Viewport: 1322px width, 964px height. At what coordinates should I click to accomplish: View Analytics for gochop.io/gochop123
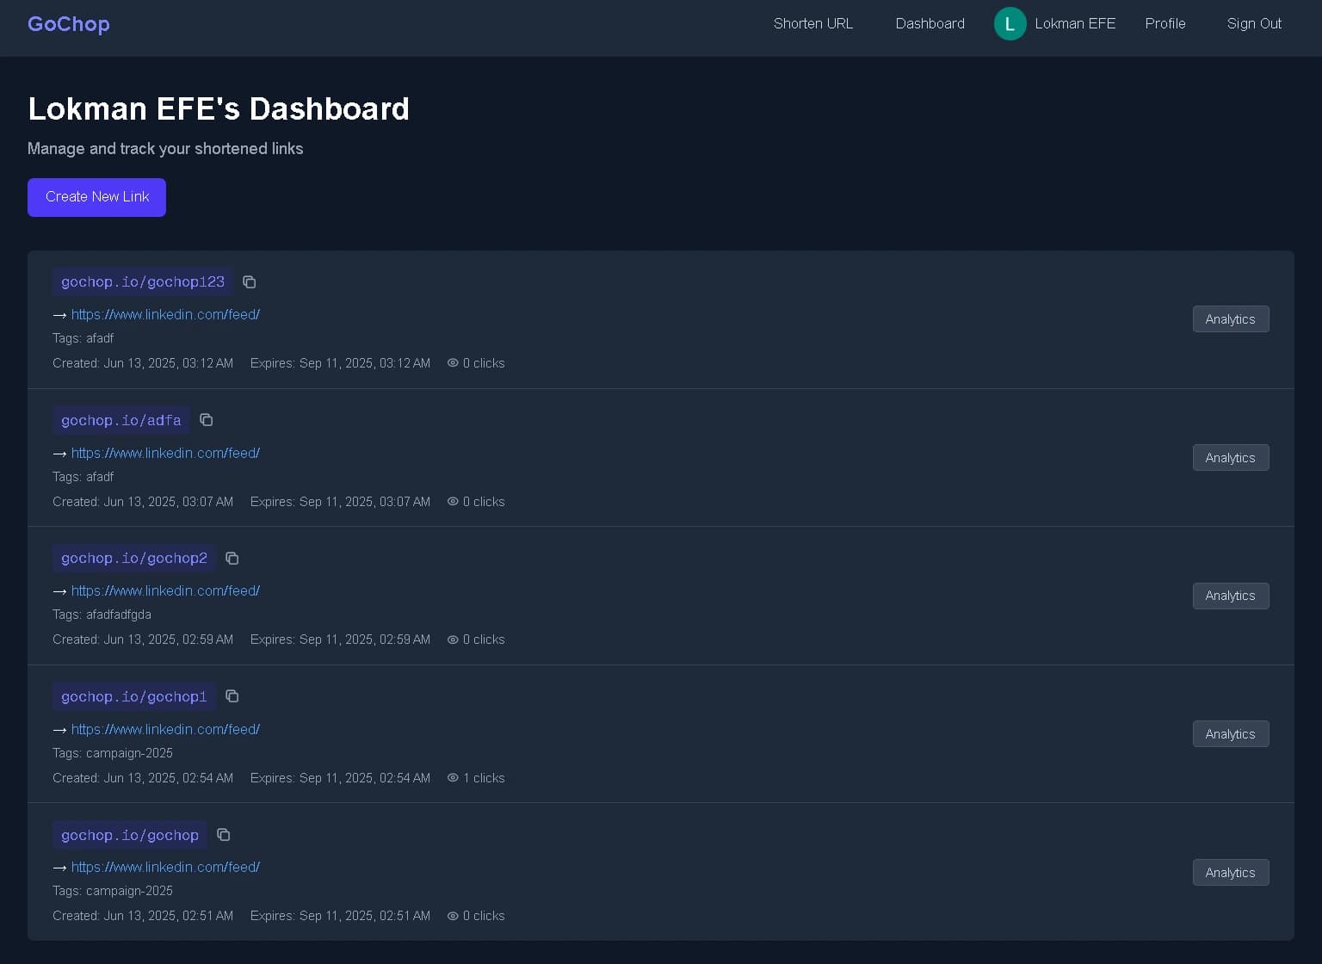tap(1230, 318)
